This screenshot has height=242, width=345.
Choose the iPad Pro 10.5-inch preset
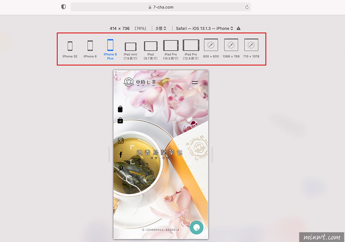[170, 50]
